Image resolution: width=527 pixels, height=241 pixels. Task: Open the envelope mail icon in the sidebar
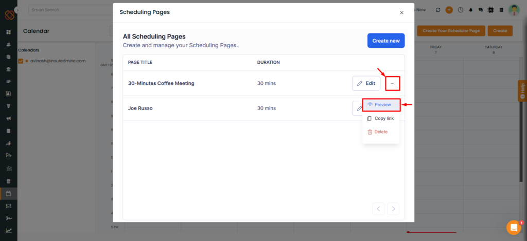[x=8, y=206]
